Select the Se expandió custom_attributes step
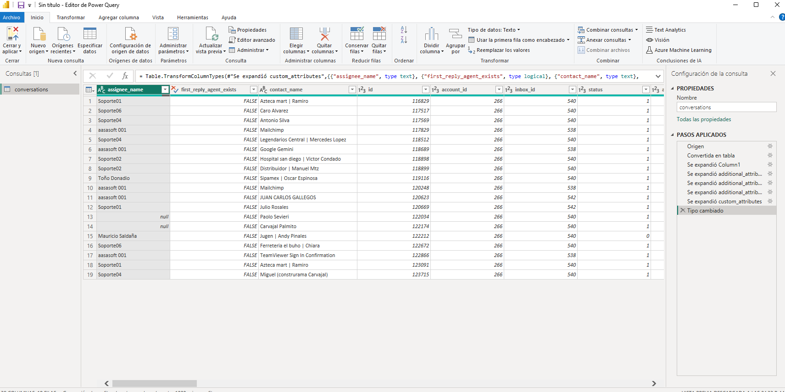785x392 pixels. tap(724, 202)
